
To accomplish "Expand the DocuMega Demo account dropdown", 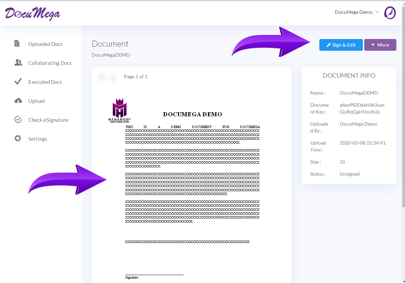I will tap(357, 12).
